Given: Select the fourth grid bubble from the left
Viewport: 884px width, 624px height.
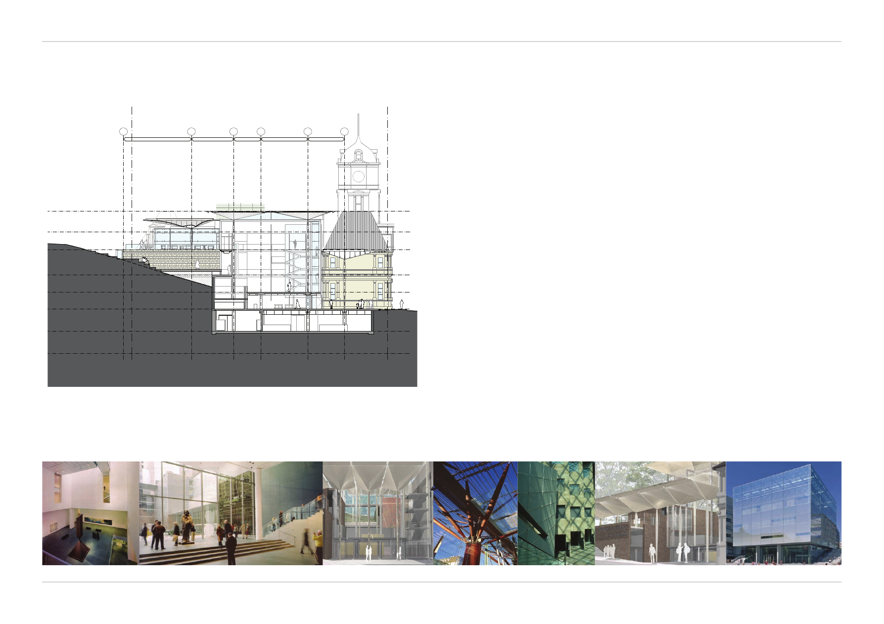Looking at the screenshot, I should click(x=261, y=131).
